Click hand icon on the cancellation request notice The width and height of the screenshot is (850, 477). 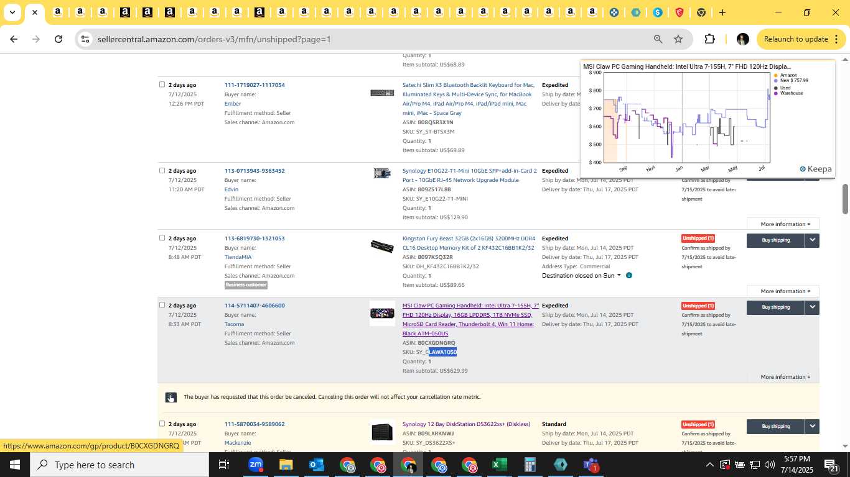(x=170, y=397)
